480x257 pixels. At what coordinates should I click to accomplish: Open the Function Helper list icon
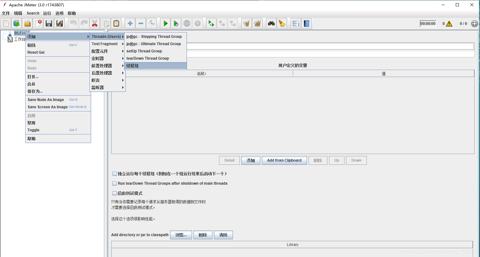pyautogui.click(x=296, y=23)
